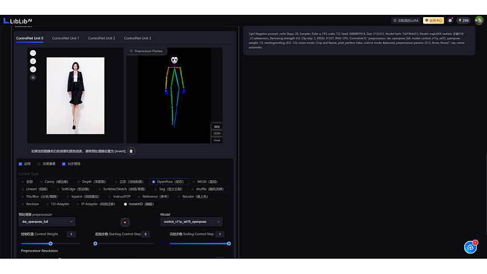This screenshot has width=487, height=274.
Task: Select the shuffle control type
Action: [x=209, y=189]
